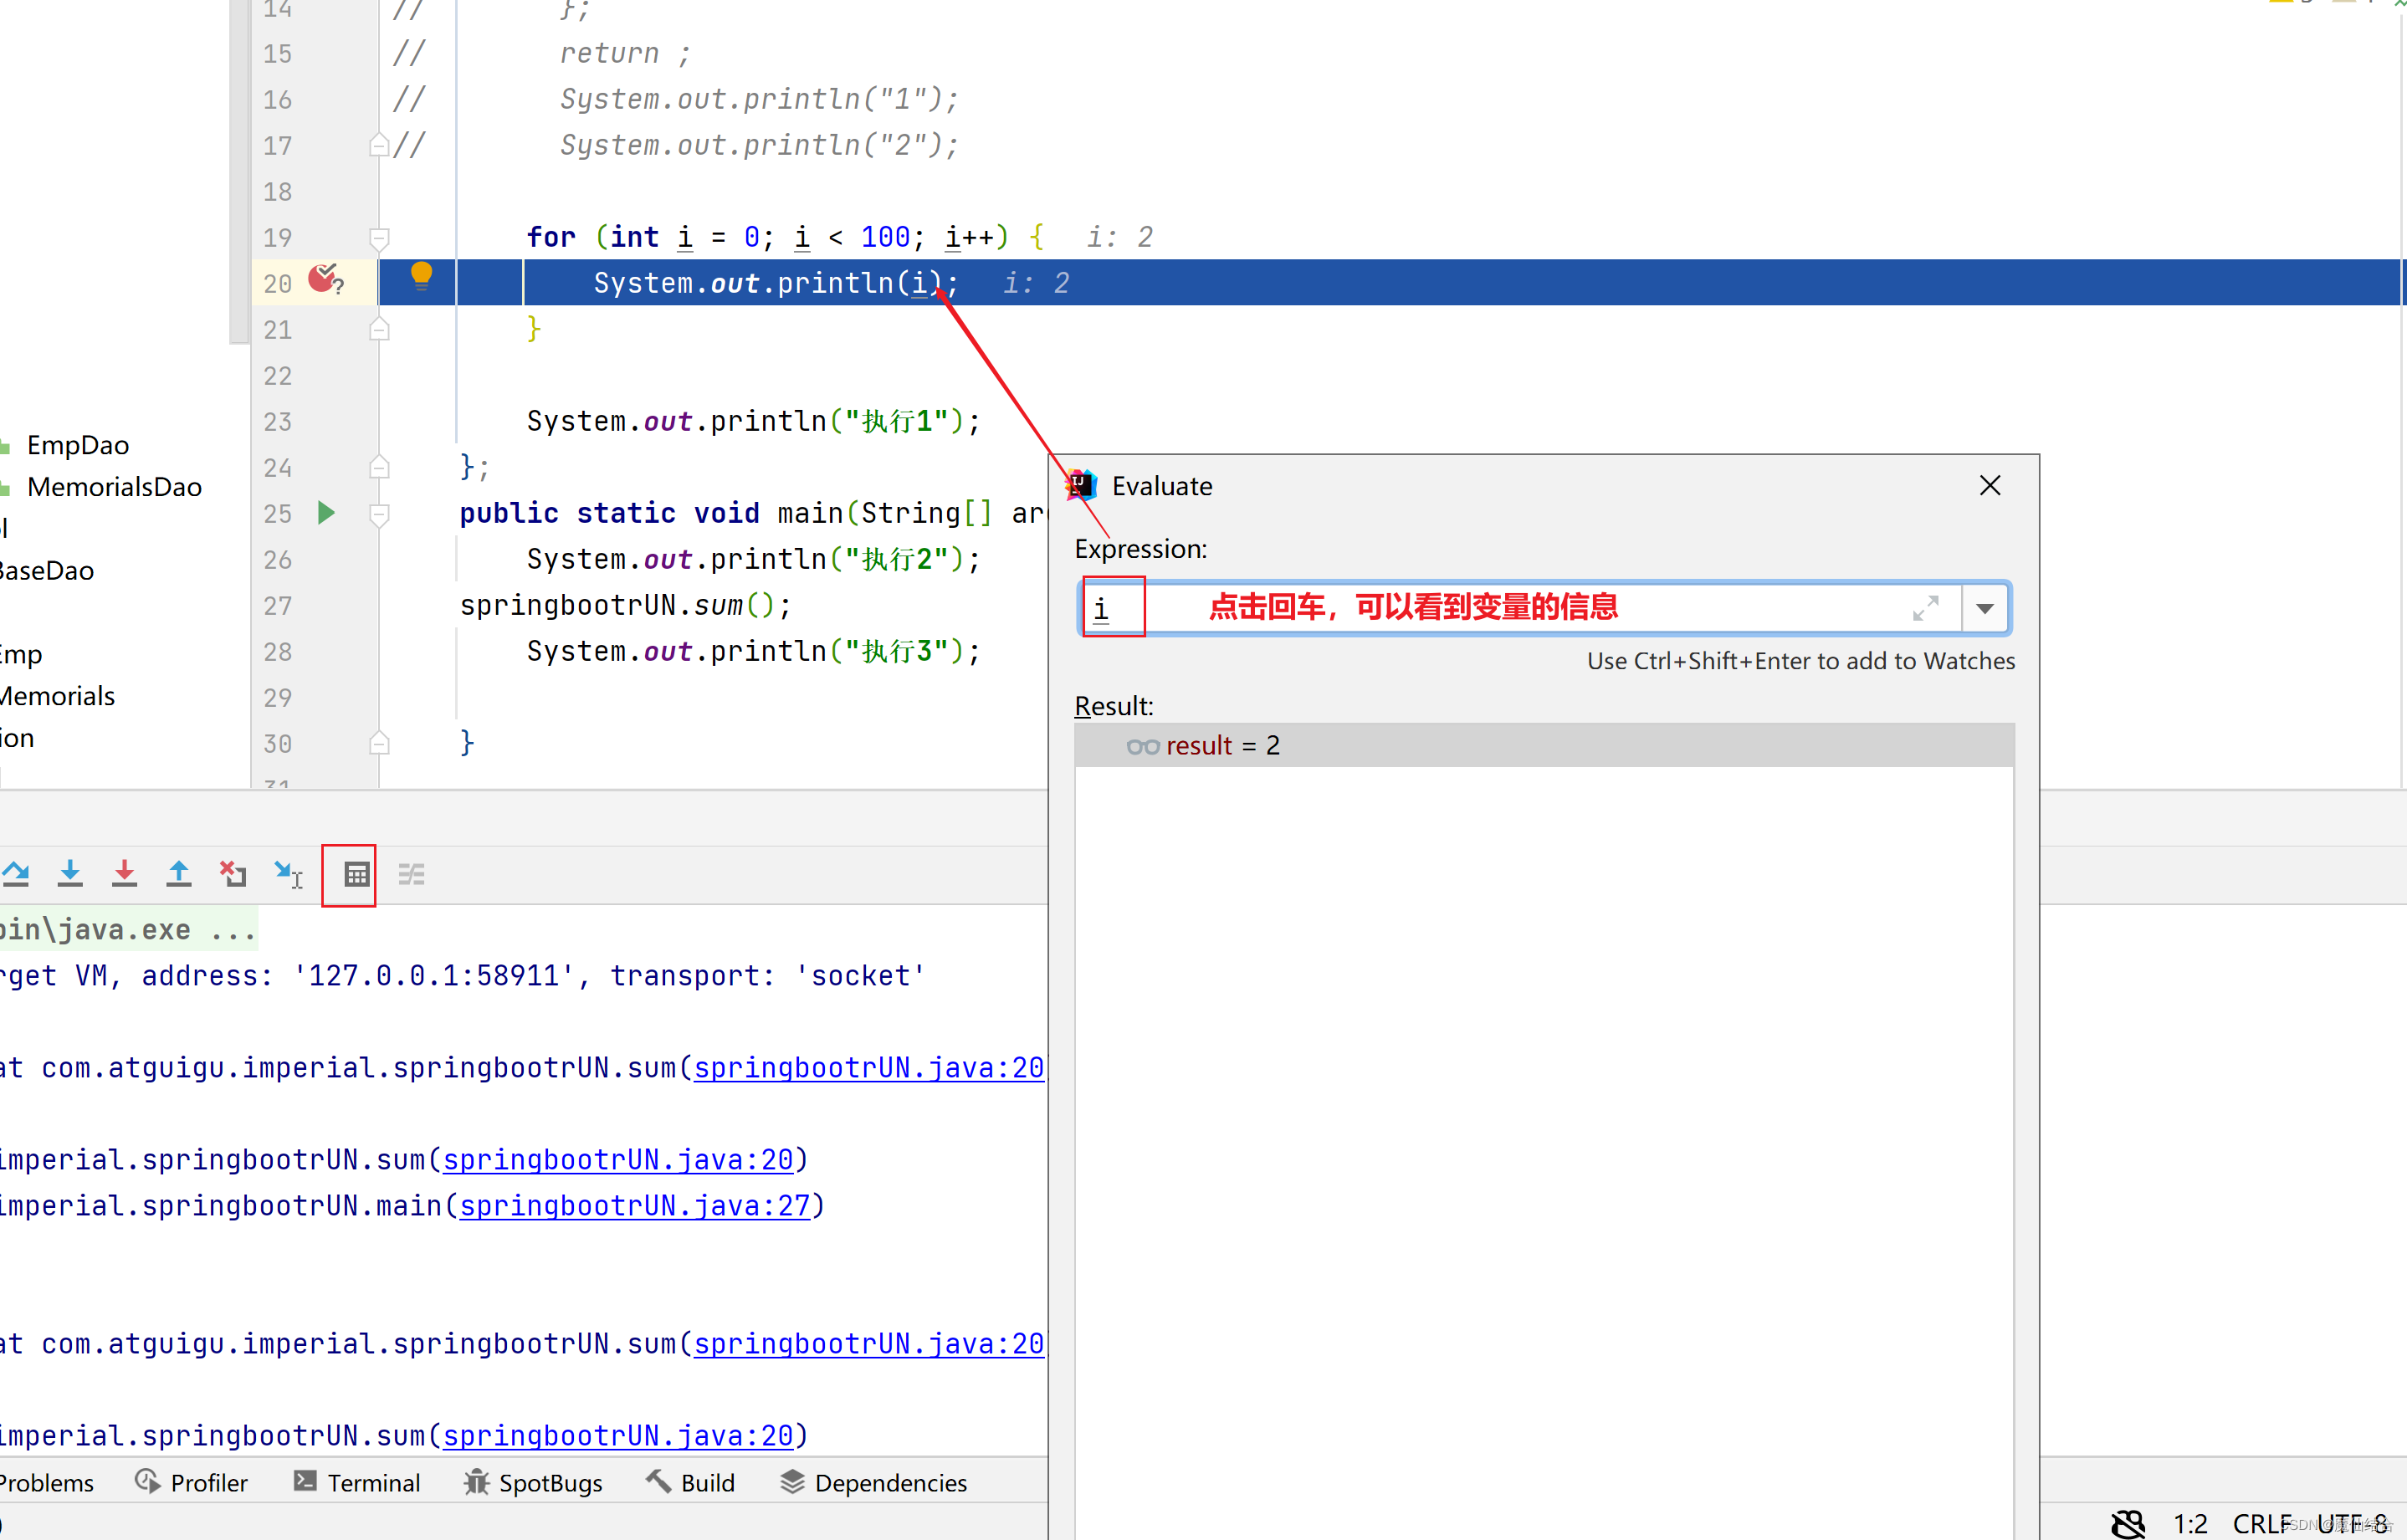
Task: Collapse fold marker at line 21
Action: (379, 329)
